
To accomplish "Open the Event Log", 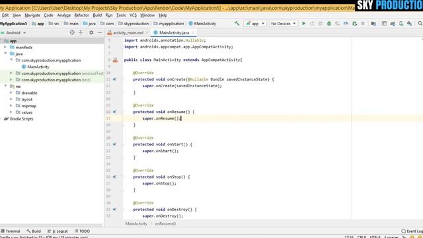I will pyautogui.click(x=412, y=231).
